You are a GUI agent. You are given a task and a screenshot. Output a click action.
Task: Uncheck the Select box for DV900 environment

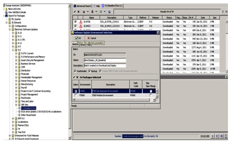76,91
